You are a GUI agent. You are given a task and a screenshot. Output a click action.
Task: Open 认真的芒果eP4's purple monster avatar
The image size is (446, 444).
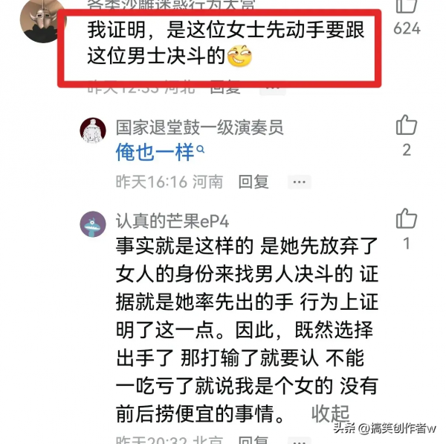click(93, 224)
